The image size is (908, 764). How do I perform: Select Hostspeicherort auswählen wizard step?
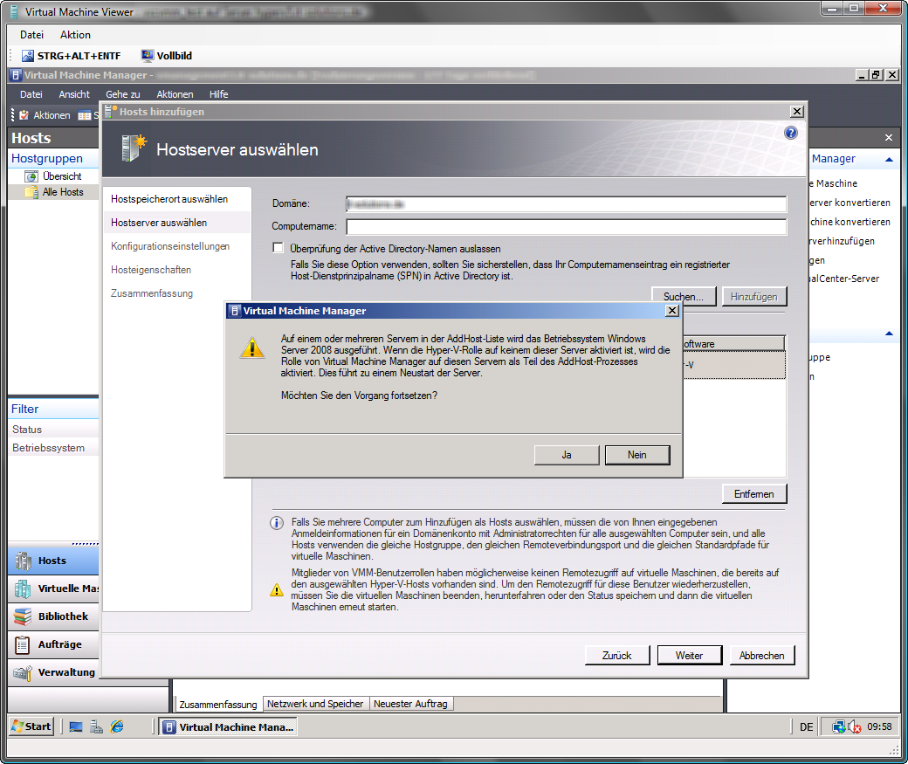point(169,199)
